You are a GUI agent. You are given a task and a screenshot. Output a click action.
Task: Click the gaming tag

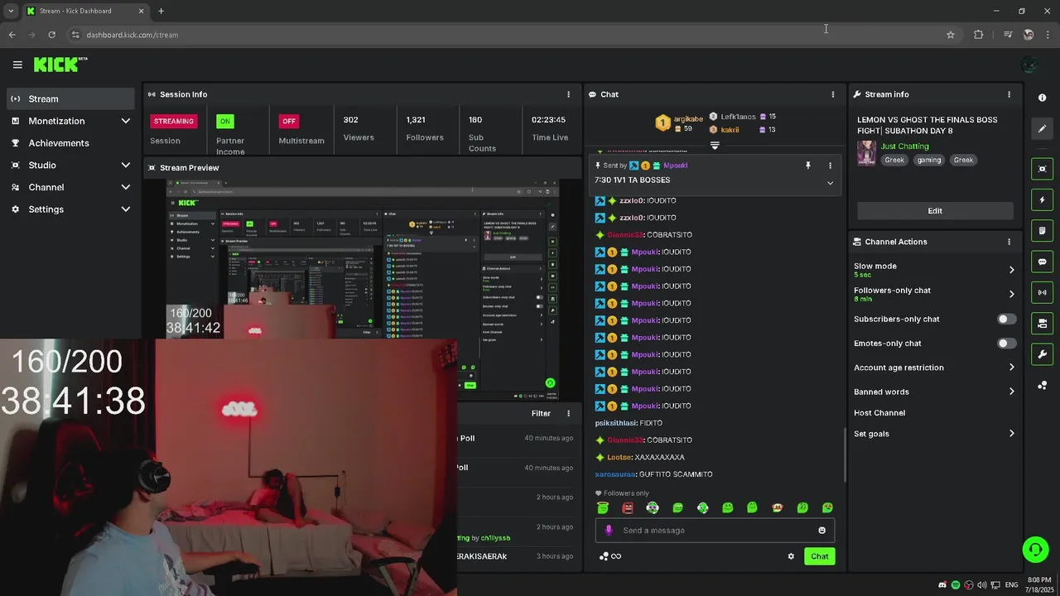click(x=928, y=160)
